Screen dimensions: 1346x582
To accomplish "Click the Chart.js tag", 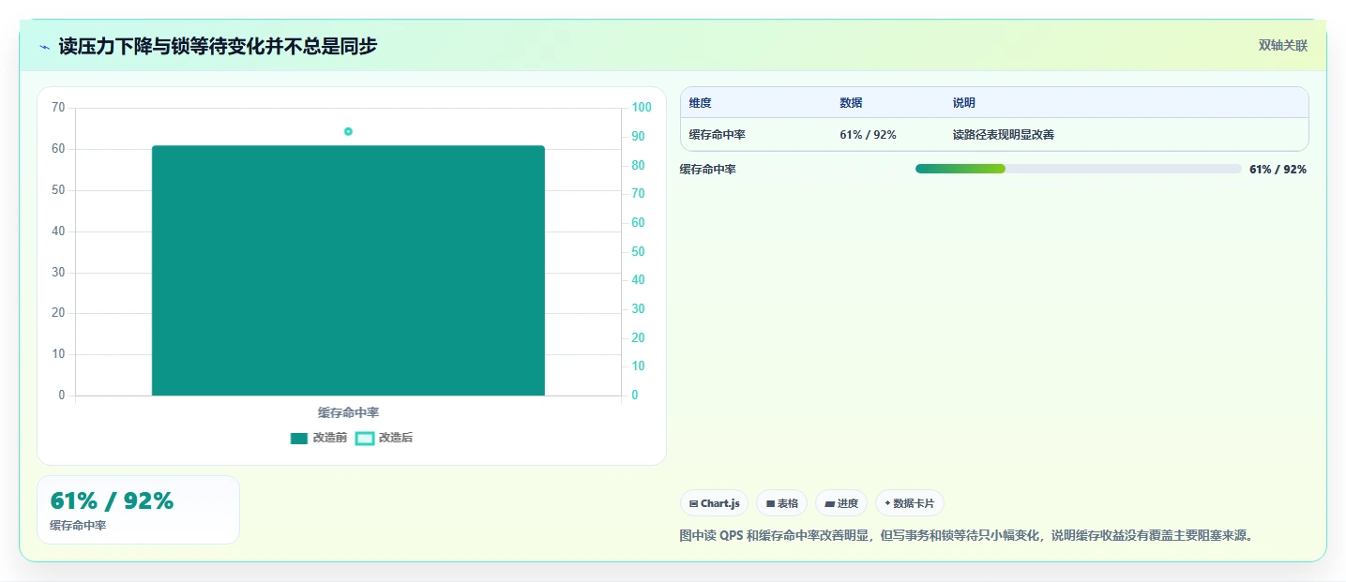I will 714,503.
